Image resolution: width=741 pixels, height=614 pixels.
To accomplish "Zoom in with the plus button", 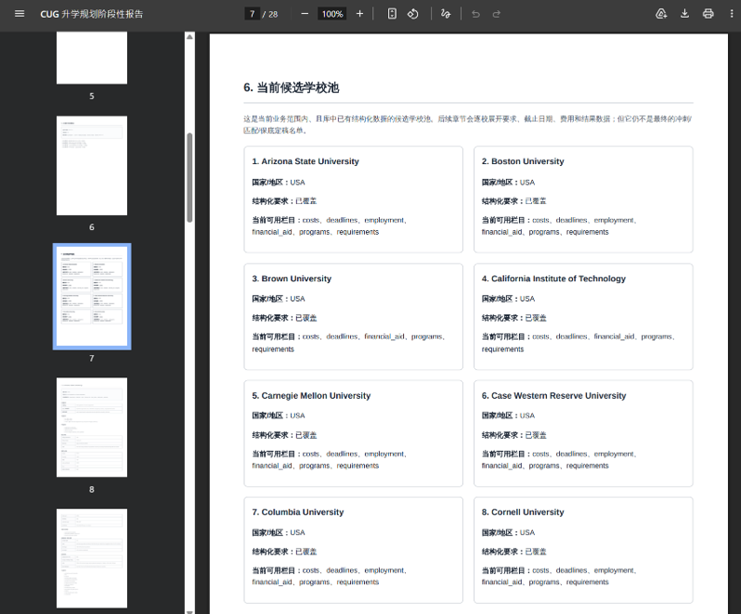I will pyautogui.click(x=359, y=14).
